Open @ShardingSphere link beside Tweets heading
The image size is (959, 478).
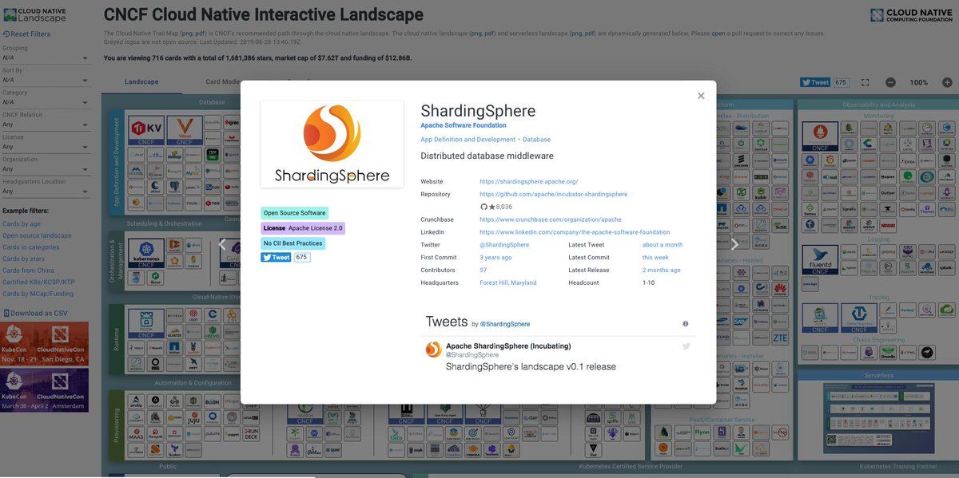point(505,325)
